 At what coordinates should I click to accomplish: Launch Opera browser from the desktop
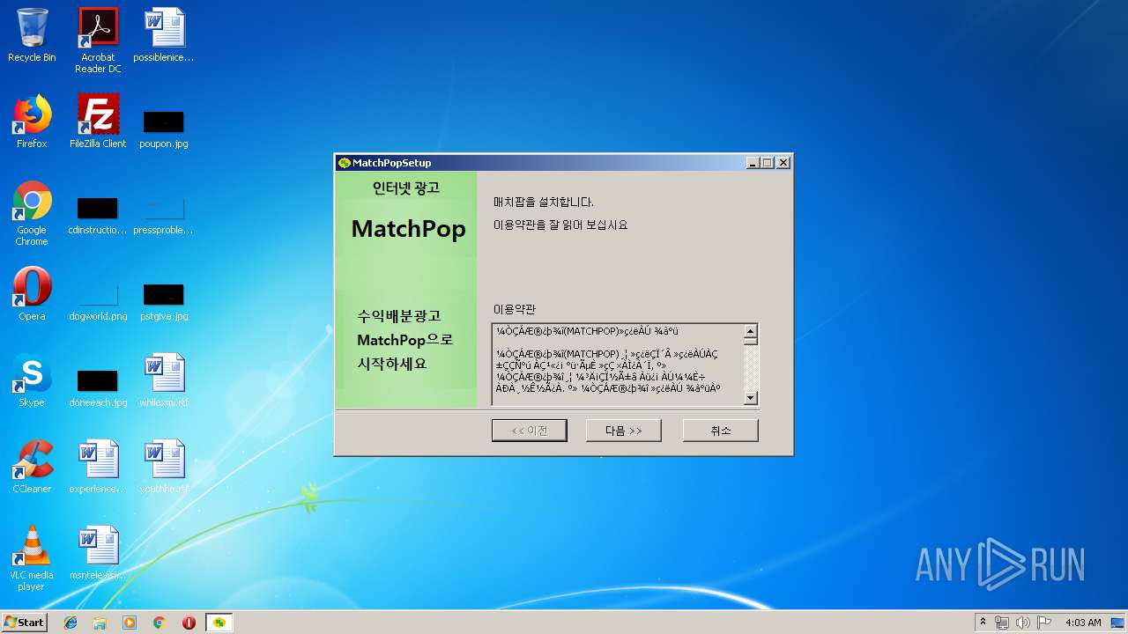32,294
